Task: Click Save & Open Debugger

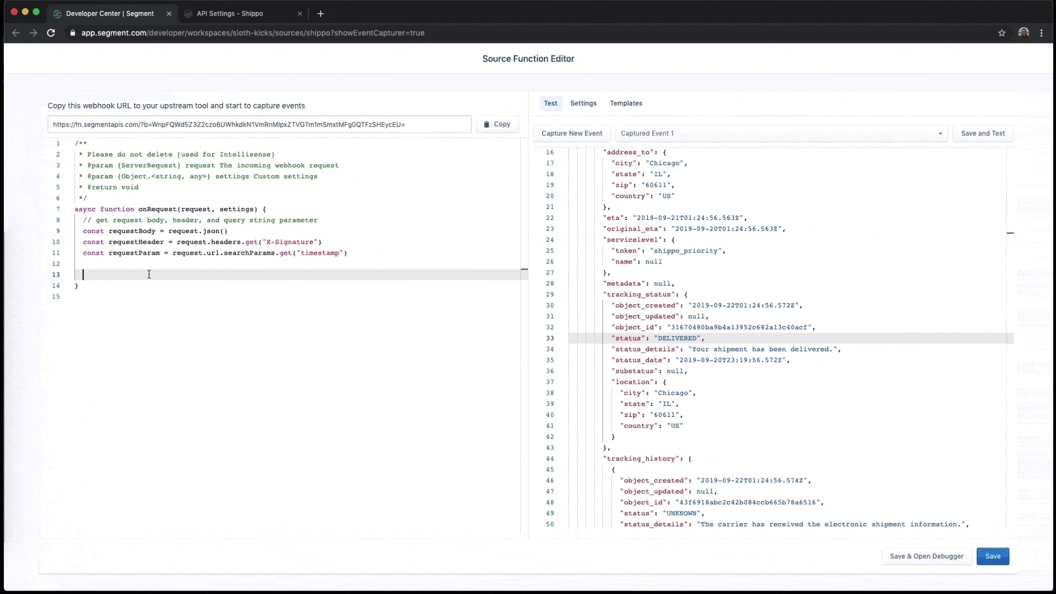Action: click(926, 557)
